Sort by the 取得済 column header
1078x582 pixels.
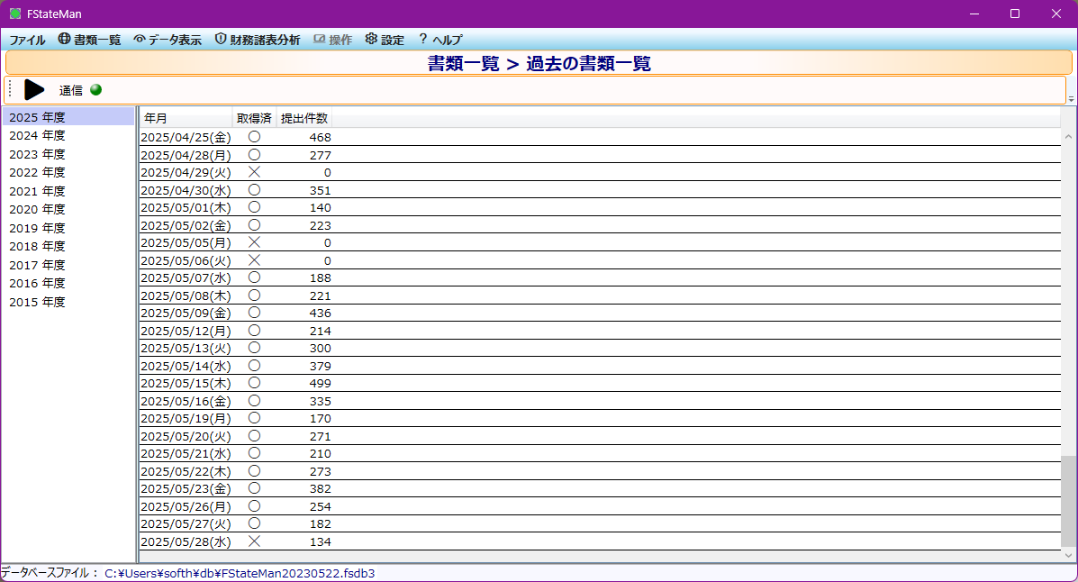[254, 118]
